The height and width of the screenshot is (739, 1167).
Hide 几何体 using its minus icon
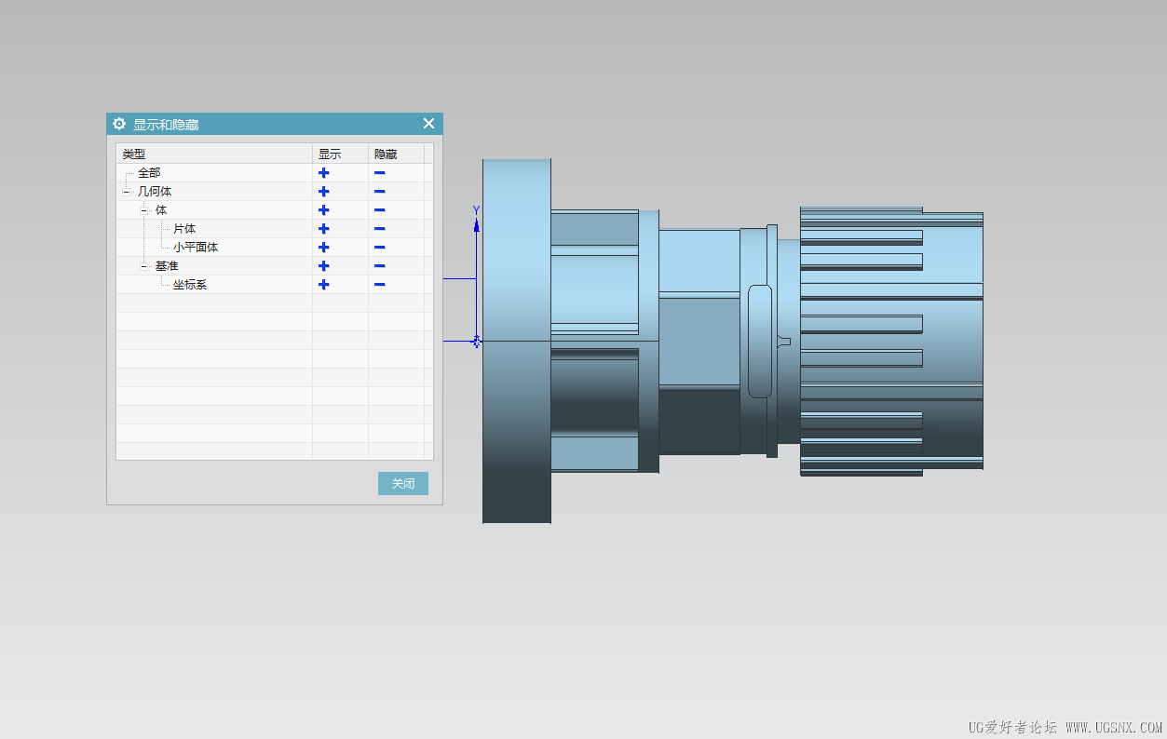point(380,192)
